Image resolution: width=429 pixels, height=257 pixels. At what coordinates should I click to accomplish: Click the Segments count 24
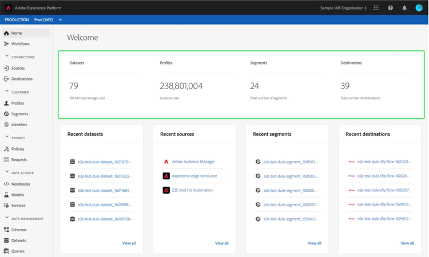[x=255, y=86]
